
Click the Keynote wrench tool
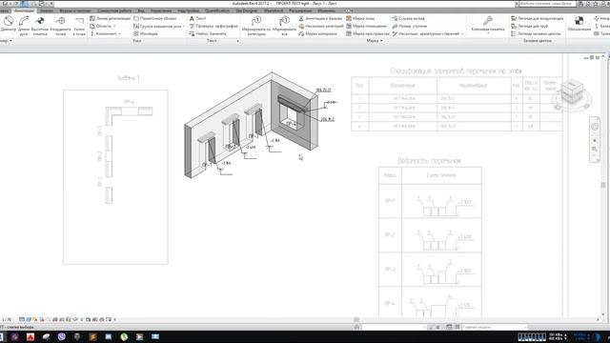(487, 24)
